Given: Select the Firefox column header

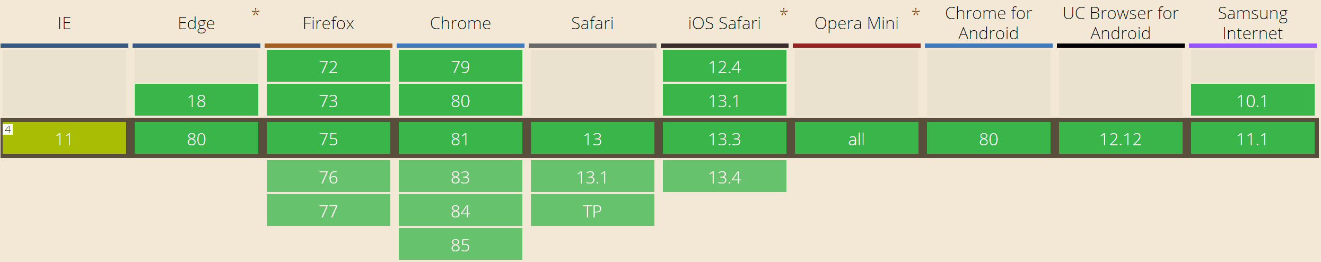Looking at the screenshot, I should [x=328, y=23].
